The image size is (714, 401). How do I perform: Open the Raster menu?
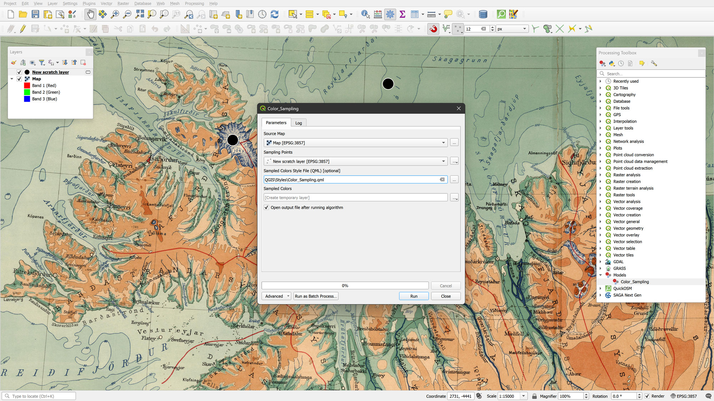pos(123,4)
